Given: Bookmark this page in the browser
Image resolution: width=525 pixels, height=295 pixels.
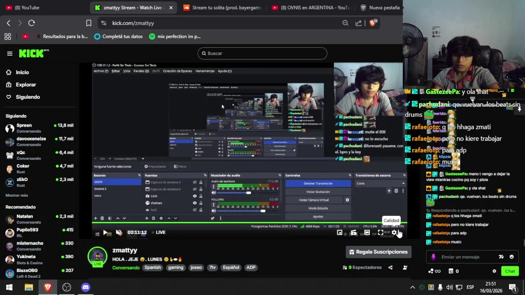Looking at the screenshot, I should tap(89, 23).
